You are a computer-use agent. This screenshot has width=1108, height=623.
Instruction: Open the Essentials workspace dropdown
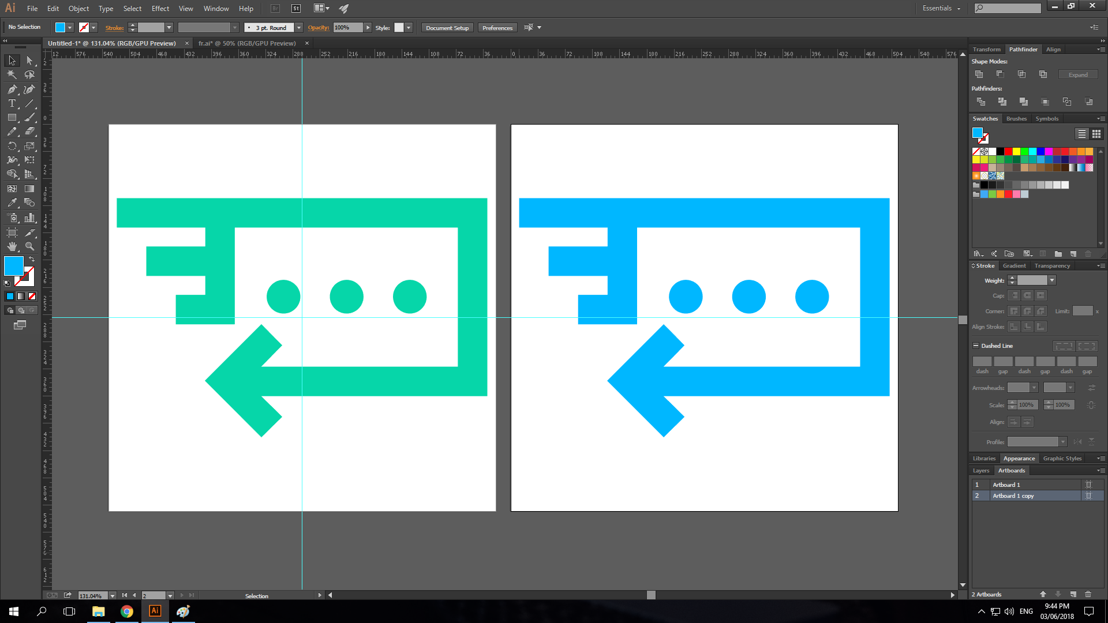point(941,8)
